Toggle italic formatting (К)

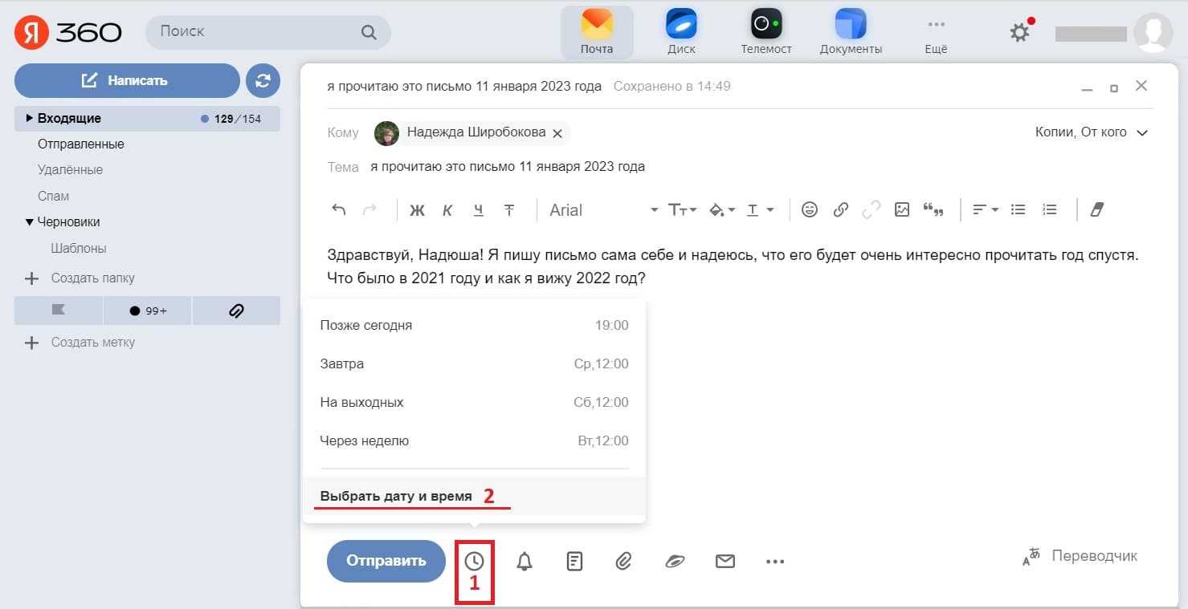tap(447, 210)
